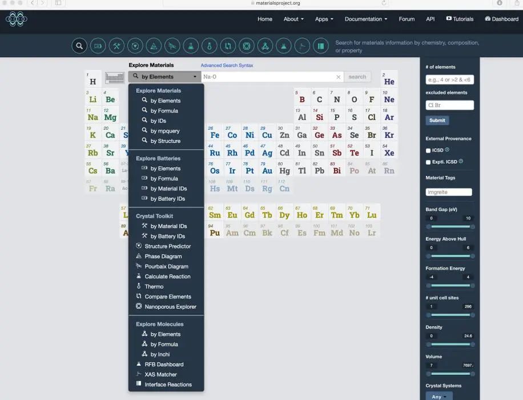Open the Phase Diagram toolbar icon

coord(154,46)
